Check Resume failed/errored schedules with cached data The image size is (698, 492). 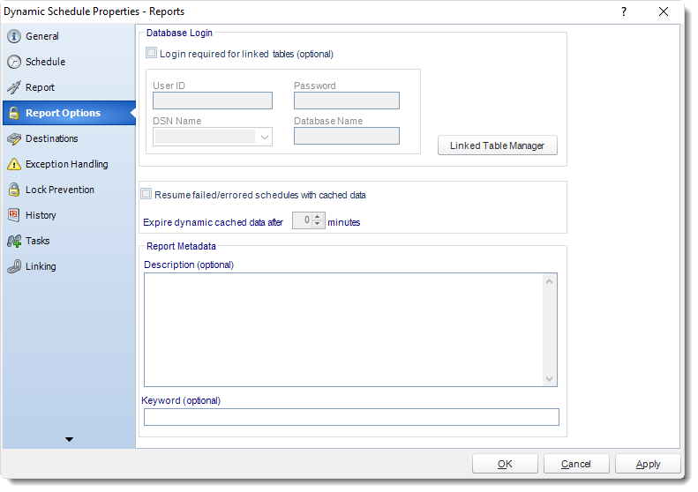[146, 194]
